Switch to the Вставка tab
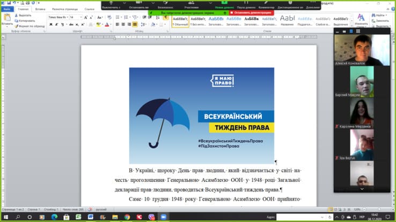This screenshot has width=396, height=222. point(40,9)
